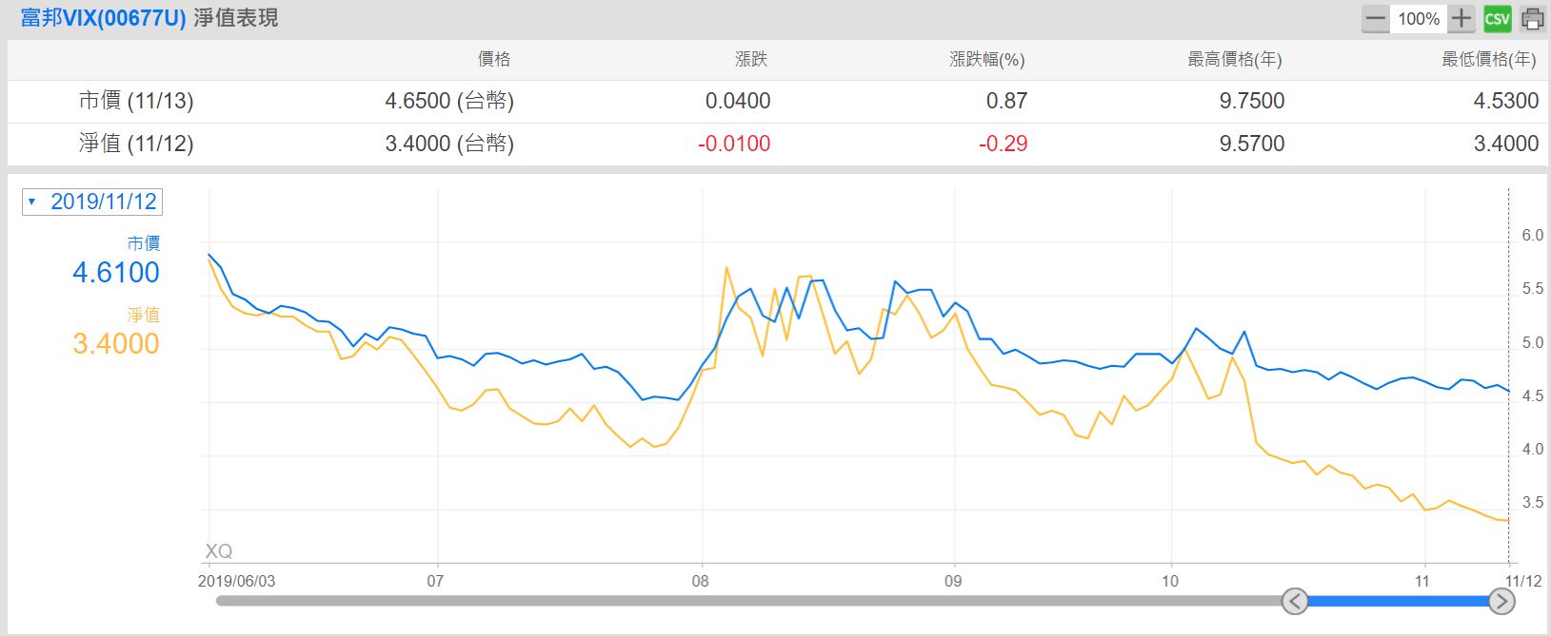This screenshot has width=1551, height=636.
Task: Open the 富邦VIX(00677U) title link
Action: click(103, 18)
